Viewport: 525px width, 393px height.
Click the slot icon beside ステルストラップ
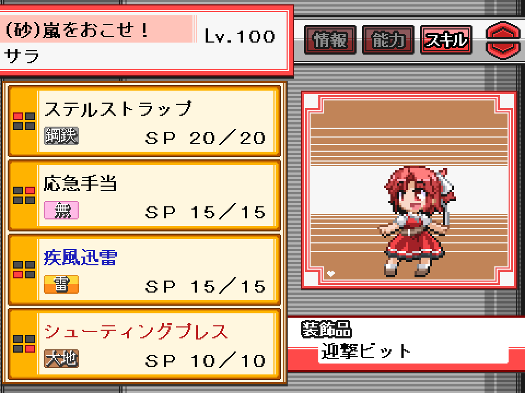(24, 121)
